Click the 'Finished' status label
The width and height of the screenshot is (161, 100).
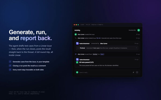coord(82,48)
